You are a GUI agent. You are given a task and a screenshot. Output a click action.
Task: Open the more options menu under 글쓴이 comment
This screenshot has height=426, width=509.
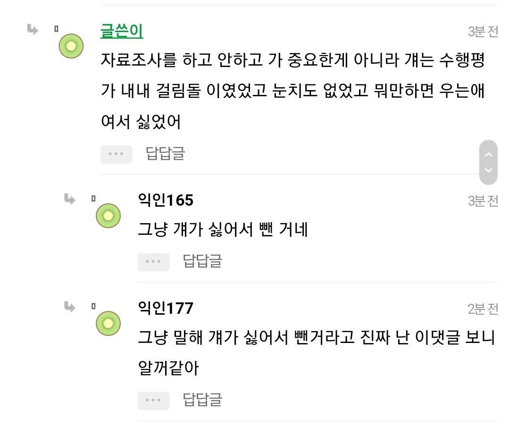[x=116, y=154]
